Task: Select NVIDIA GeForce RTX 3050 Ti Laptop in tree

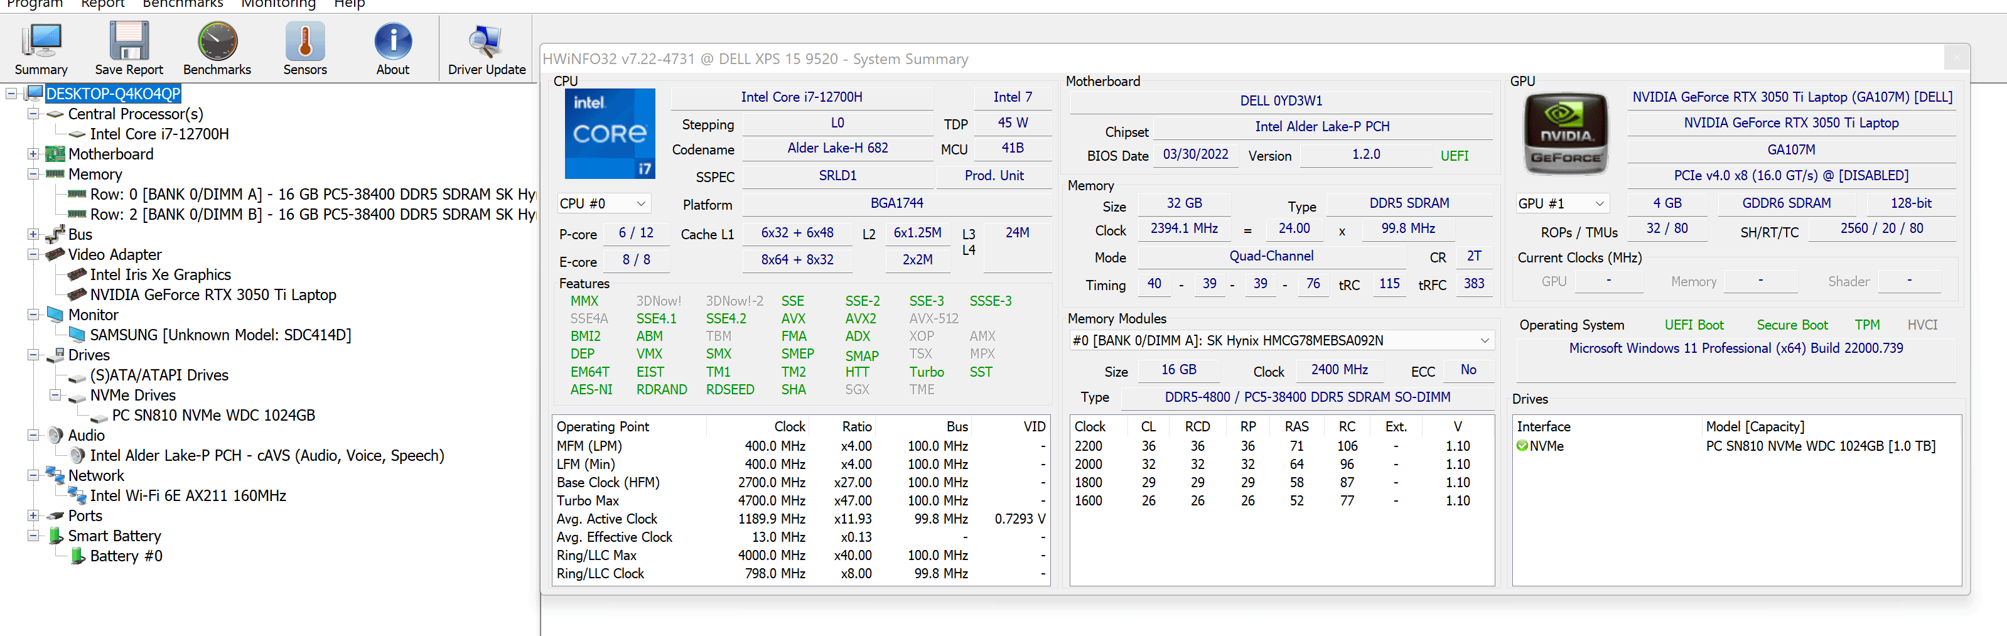Action: point(213,294)
